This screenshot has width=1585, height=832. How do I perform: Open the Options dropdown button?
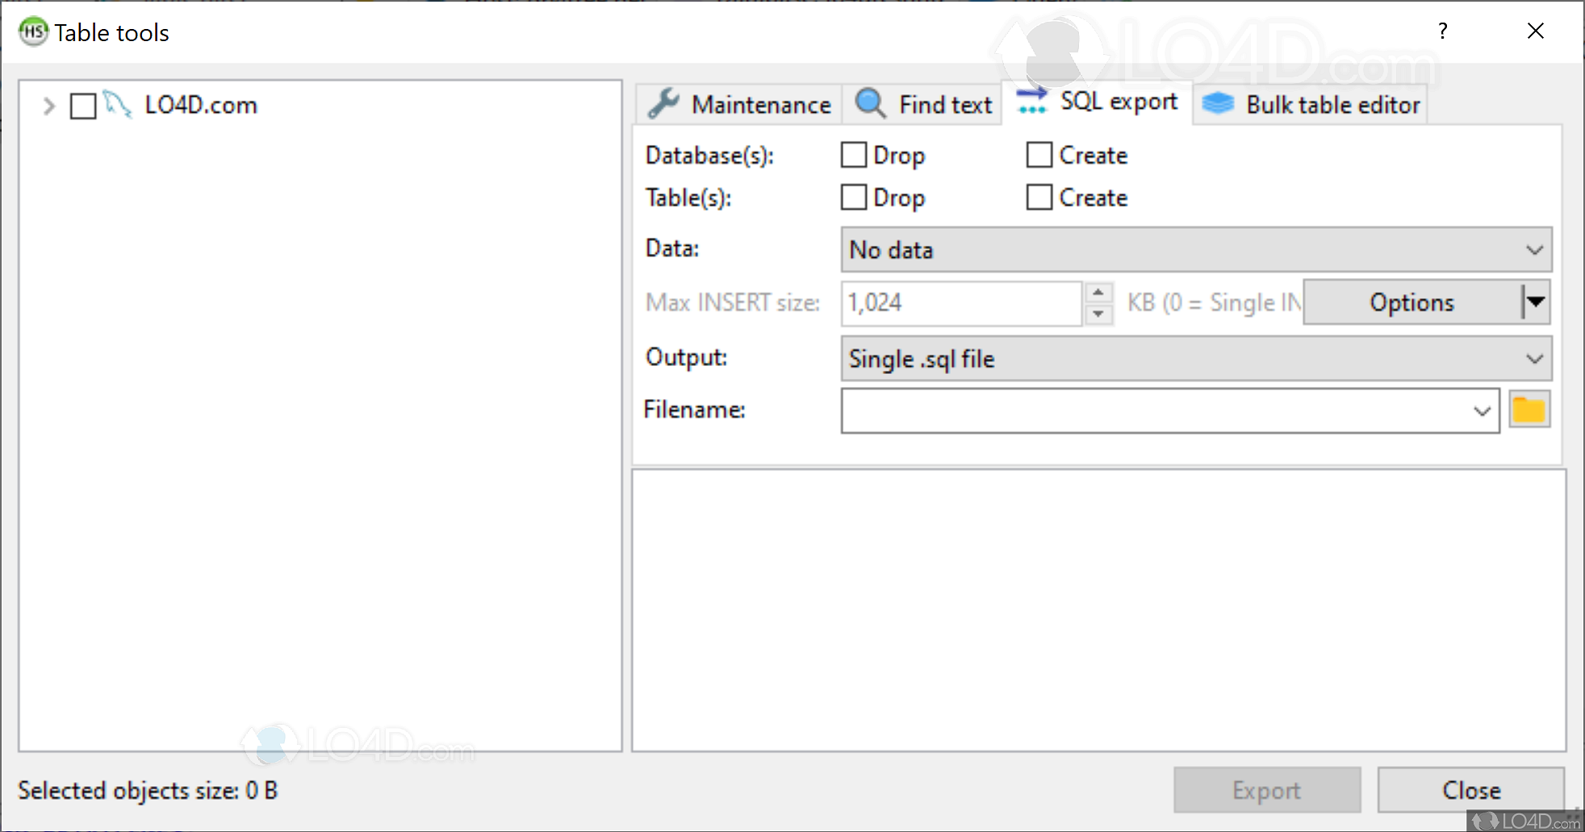(1536, 302)
